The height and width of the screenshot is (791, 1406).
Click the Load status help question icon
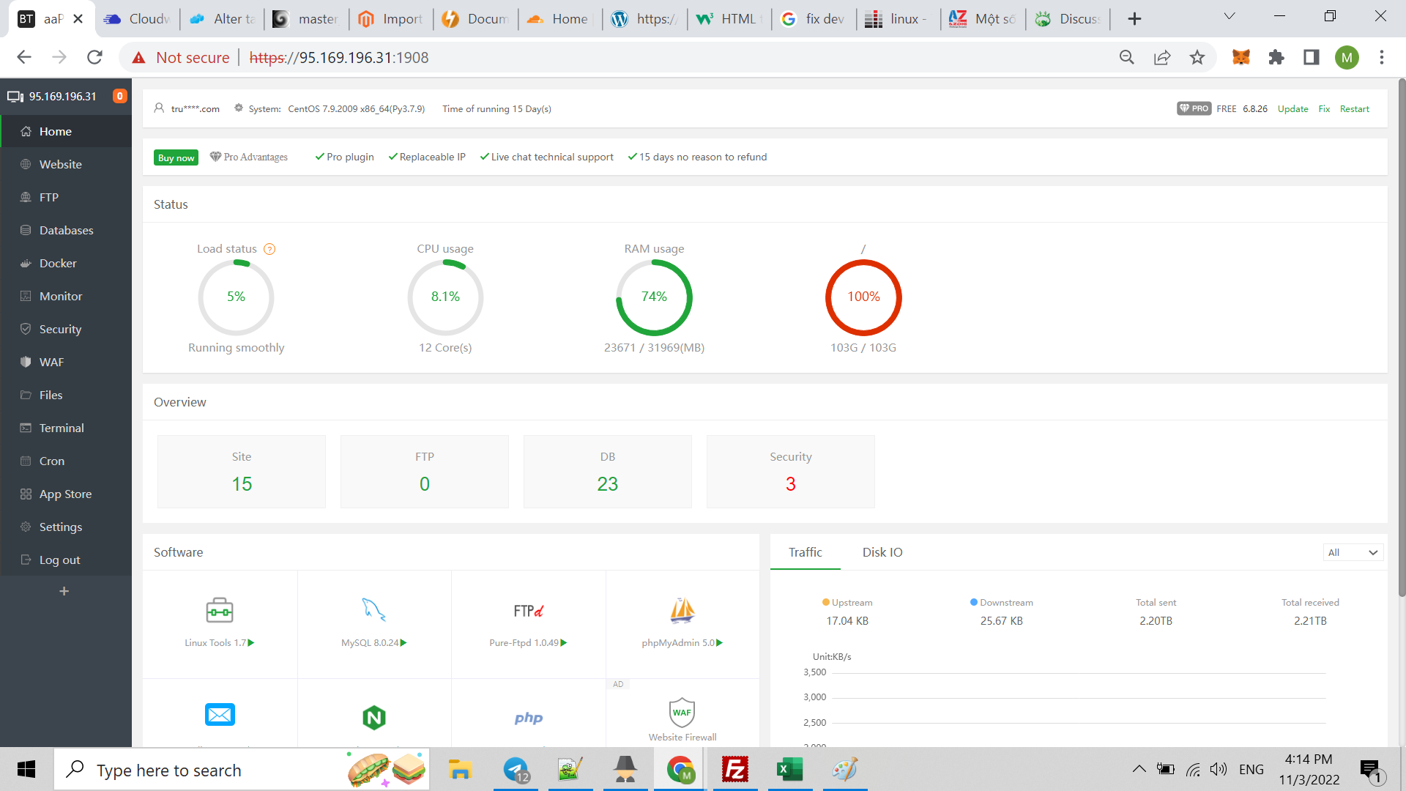tap(269, 249)
